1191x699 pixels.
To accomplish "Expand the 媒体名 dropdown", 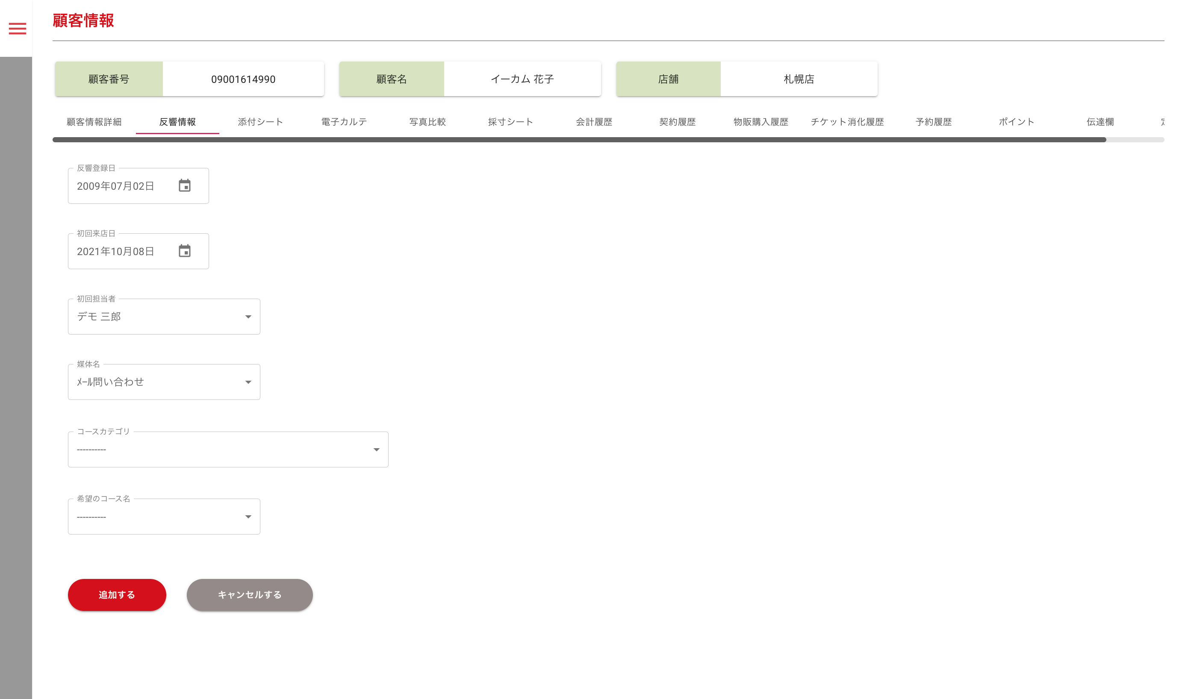I will click(x=248, y=382).
